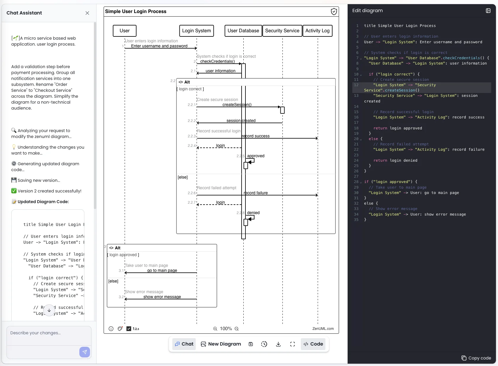Send the chat message
498x366 pixels.
(x=85, y=352)
